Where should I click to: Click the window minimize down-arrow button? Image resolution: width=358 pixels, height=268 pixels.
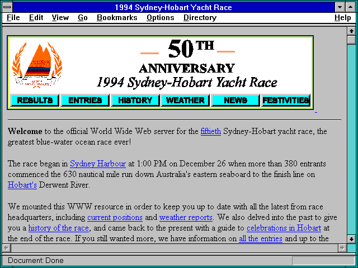pyautogui.click(x=340, y=7)
